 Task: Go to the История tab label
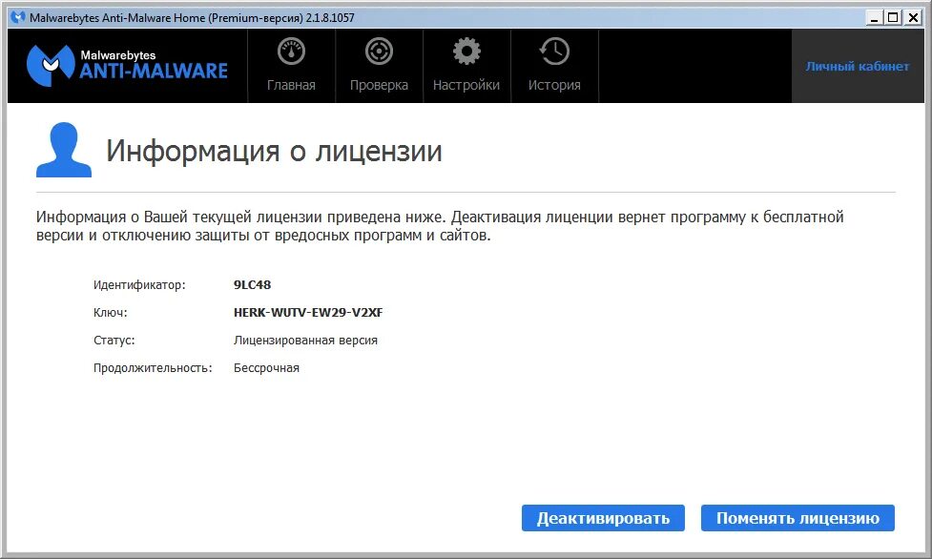click(x=554, y=85)
